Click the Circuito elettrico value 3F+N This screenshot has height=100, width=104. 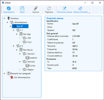coord(75,56)
